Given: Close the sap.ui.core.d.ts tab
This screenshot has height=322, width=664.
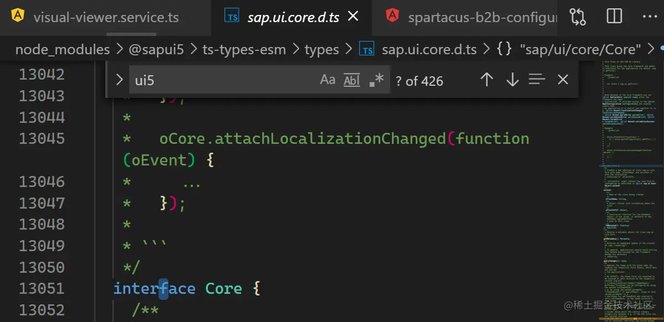Looking at the screenshot, I should coord(353,17).
